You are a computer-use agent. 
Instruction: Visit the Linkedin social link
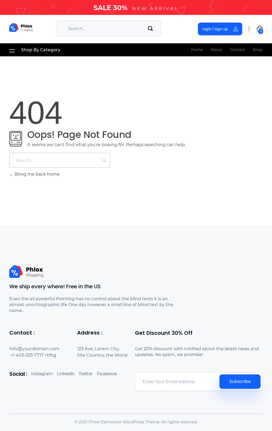66,374
